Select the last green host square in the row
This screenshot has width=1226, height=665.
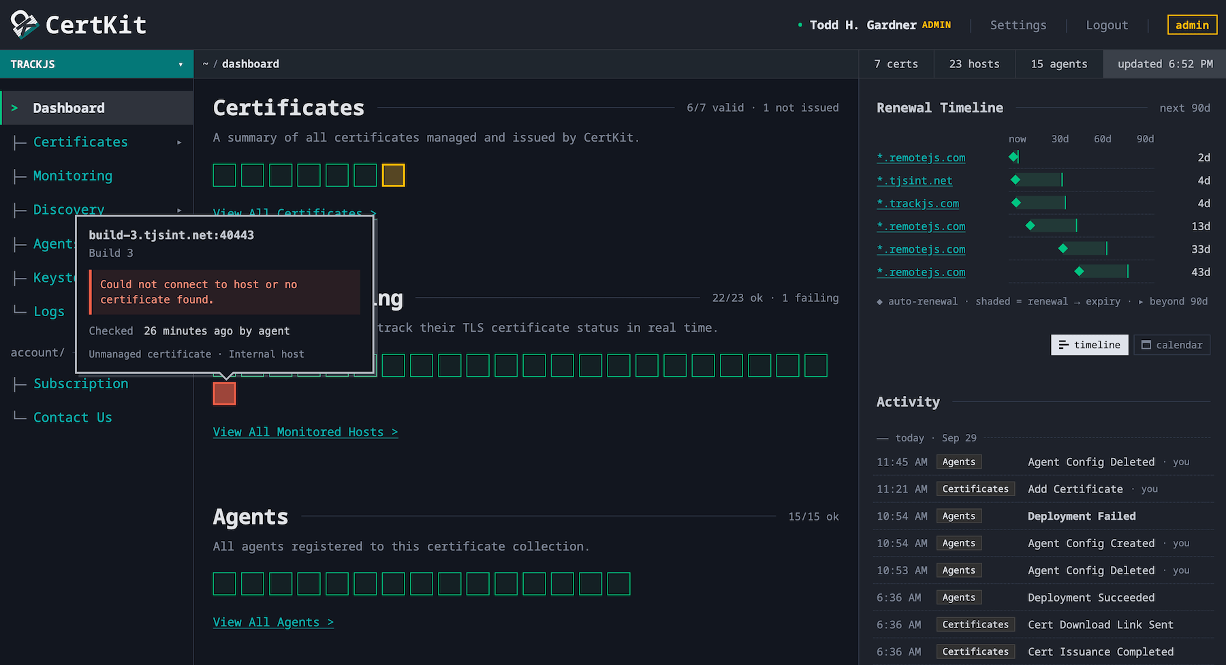(816, 366)
